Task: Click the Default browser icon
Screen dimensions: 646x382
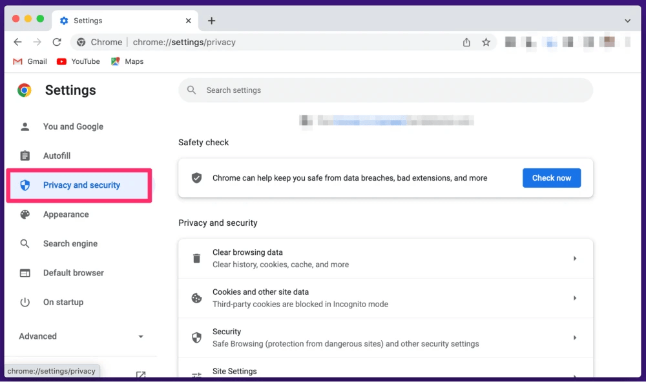Action: [x=25, y=272]
